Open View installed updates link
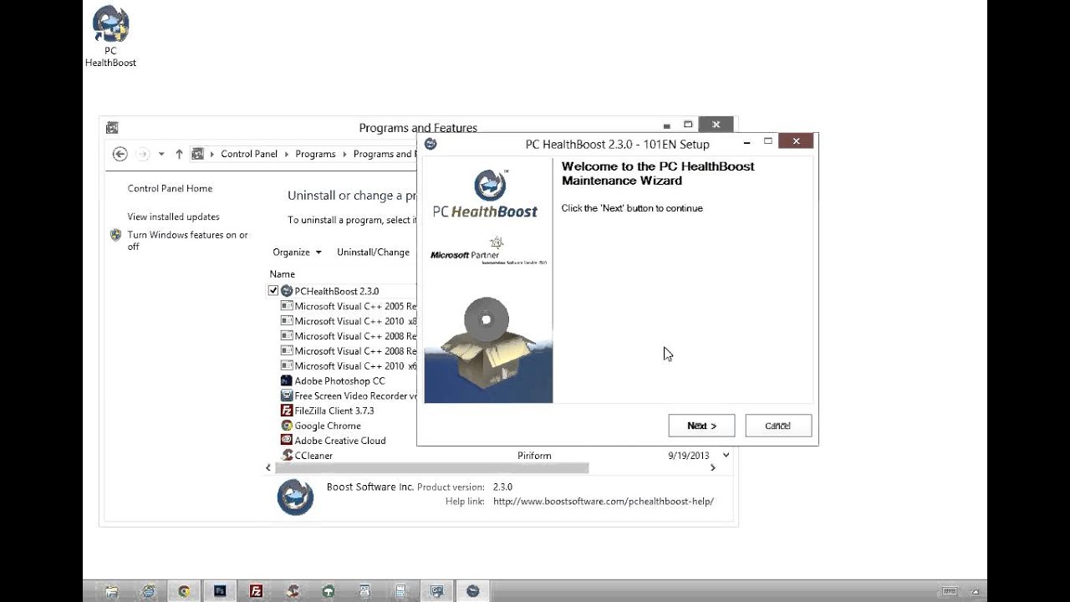 [x=173, y=217]
